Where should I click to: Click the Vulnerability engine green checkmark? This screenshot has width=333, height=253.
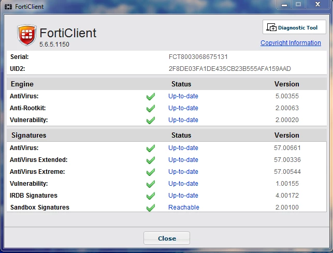point(151,121)
